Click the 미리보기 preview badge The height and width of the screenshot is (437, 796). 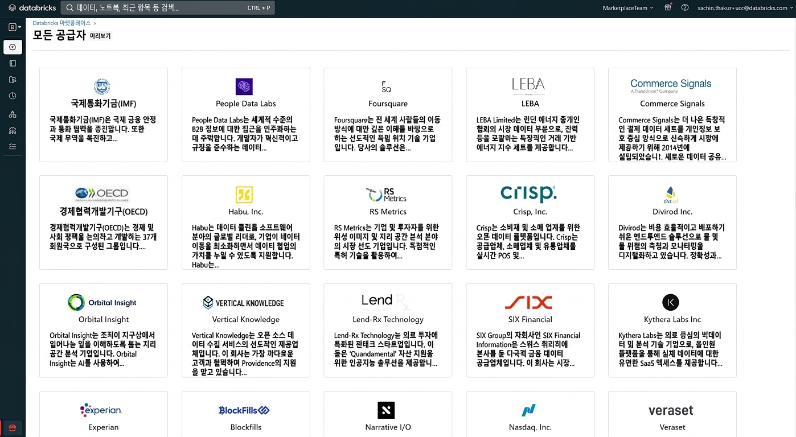click(x=100, y=36)
